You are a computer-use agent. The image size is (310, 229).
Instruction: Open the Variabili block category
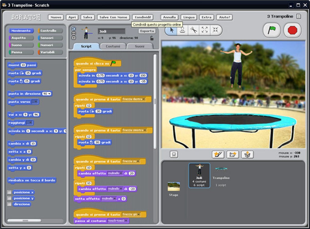point(50,52)
